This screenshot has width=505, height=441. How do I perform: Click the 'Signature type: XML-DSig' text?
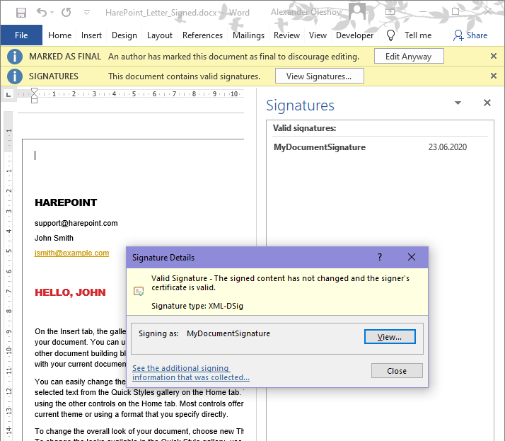(197, 306)
